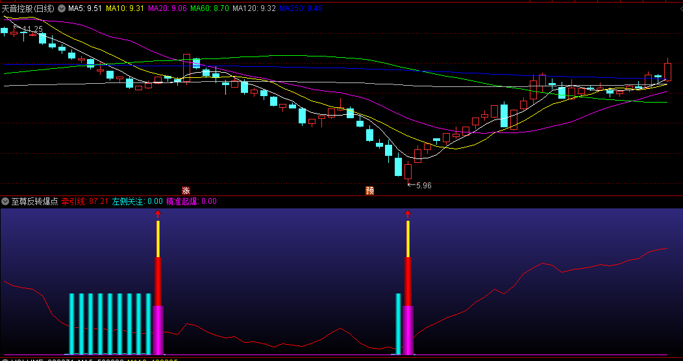Click the 涨 marker icon under the chart
This screenshot has width=683, height=361.
pos(186,191)
